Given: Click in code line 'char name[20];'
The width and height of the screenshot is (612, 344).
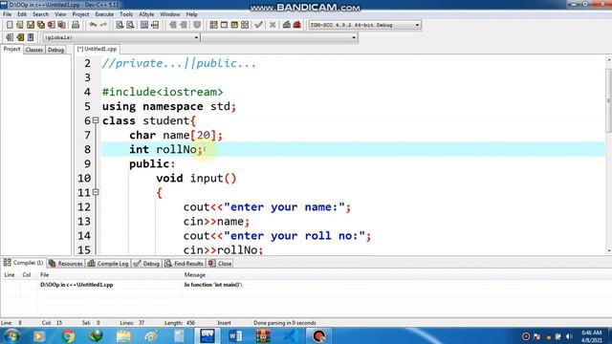Looking at the screenshot, I should click(176, 135).
